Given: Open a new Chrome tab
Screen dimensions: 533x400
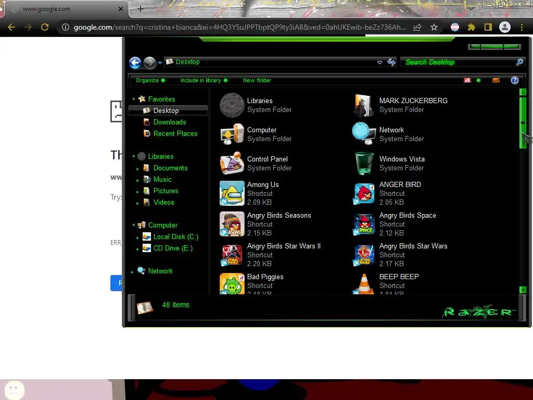Looking at the screenshot, I should coord(141,9).
